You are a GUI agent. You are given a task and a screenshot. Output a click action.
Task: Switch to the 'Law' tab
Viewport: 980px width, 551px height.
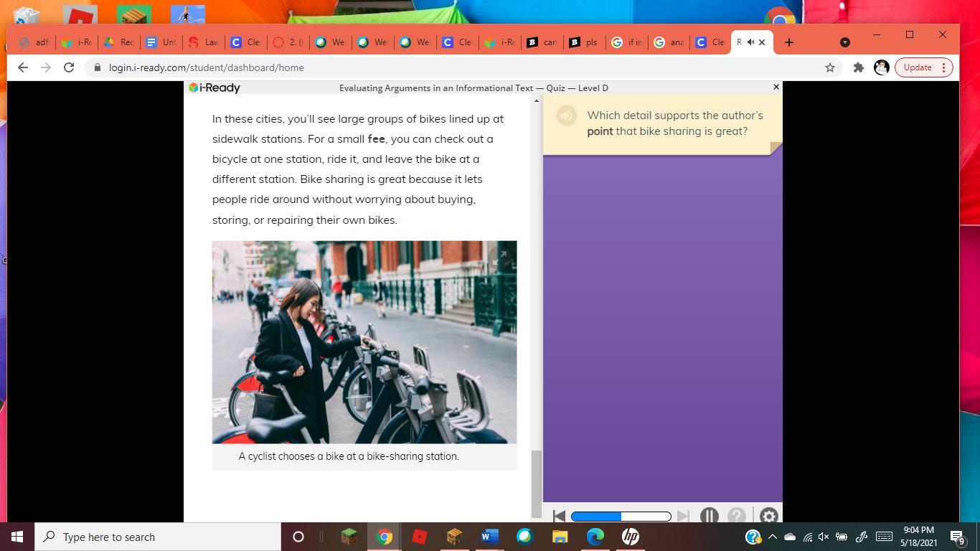tap(204, 42)
